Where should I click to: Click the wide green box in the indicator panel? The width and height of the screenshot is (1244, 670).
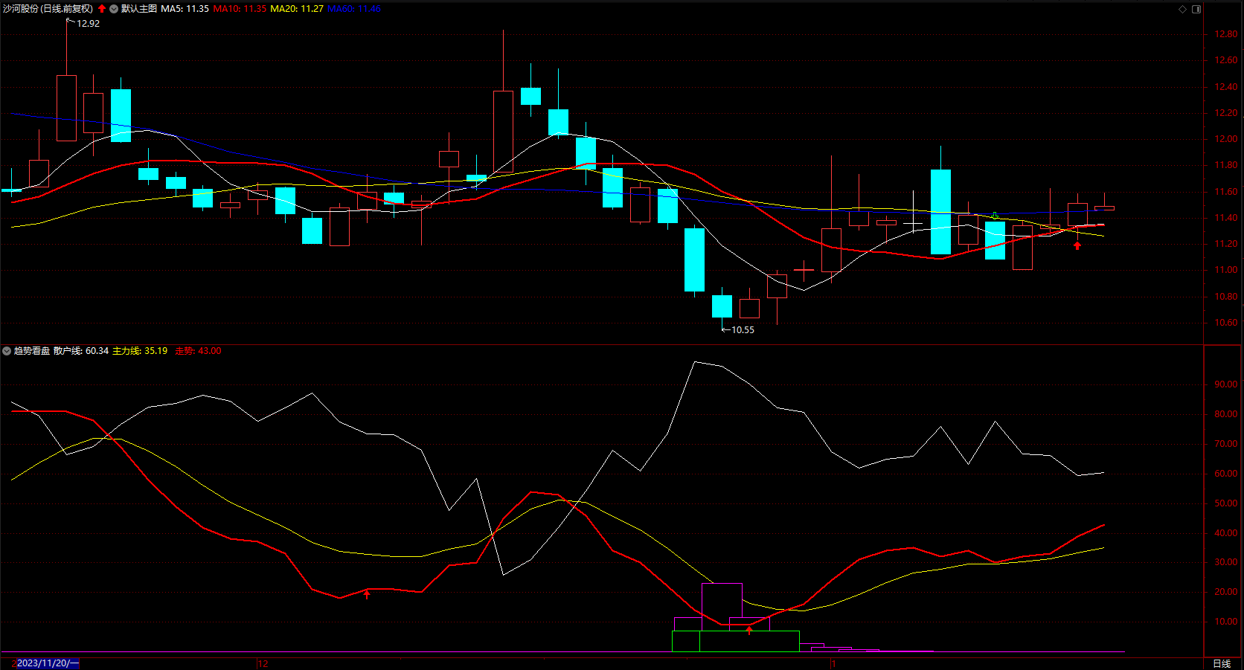[749, 641]
